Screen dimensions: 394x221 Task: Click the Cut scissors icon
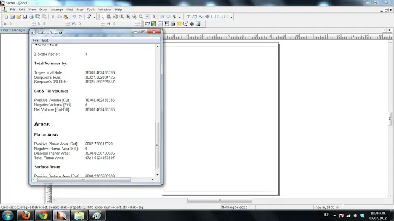click(53, 17)
